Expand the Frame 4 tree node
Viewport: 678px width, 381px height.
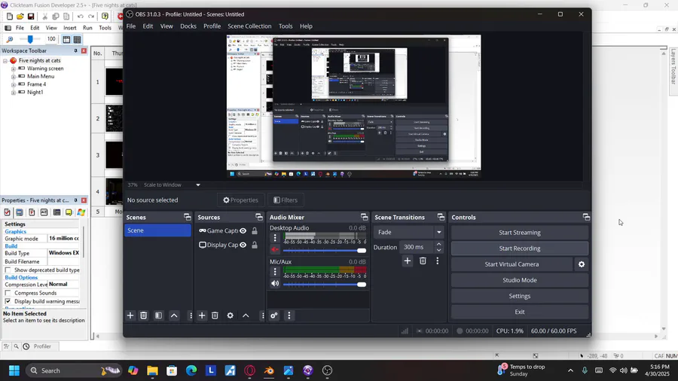pyautogui.click(x=14, y=84)
